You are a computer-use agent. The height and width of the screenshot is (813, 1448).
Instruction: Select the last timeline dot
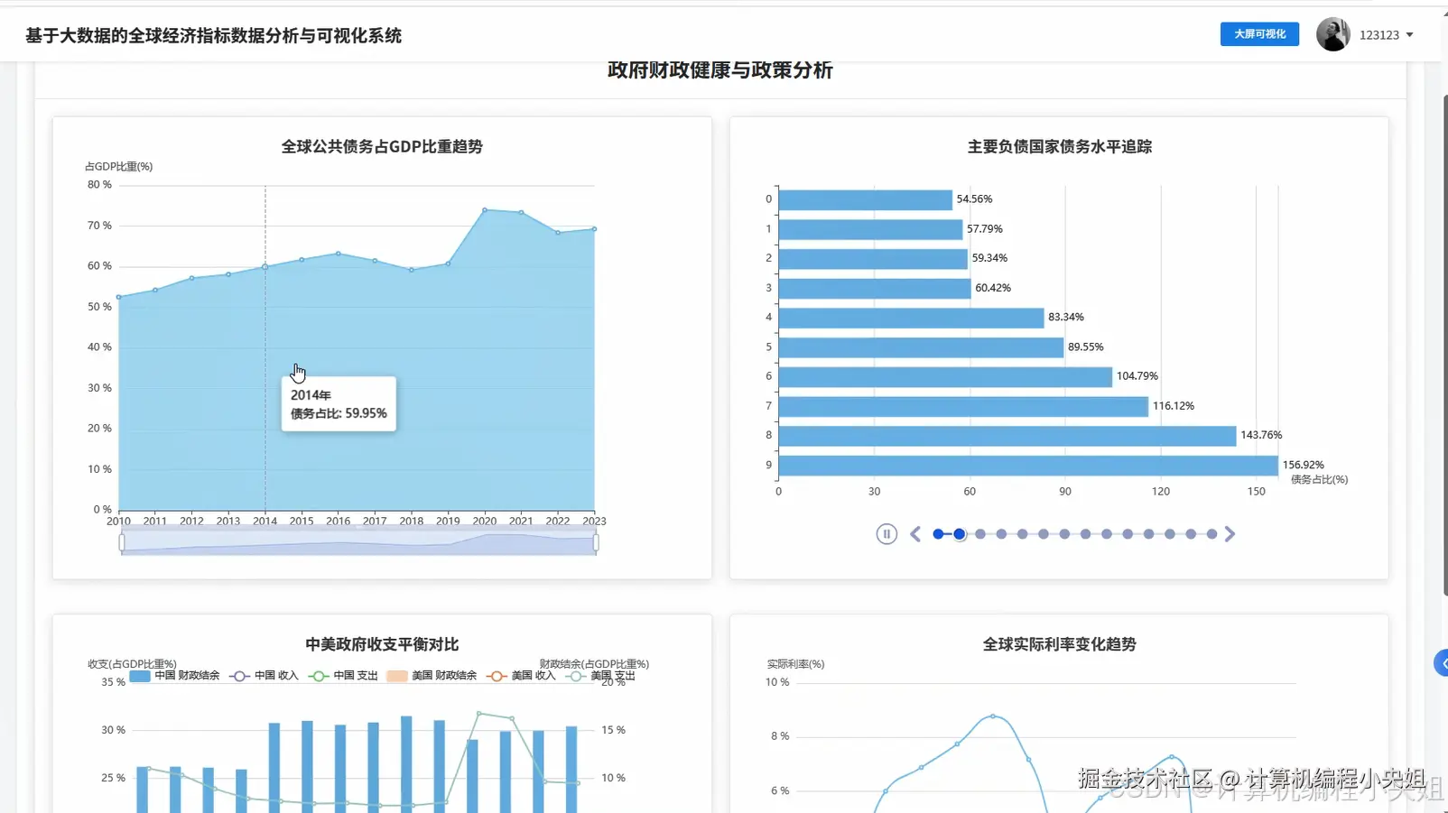1211,534
